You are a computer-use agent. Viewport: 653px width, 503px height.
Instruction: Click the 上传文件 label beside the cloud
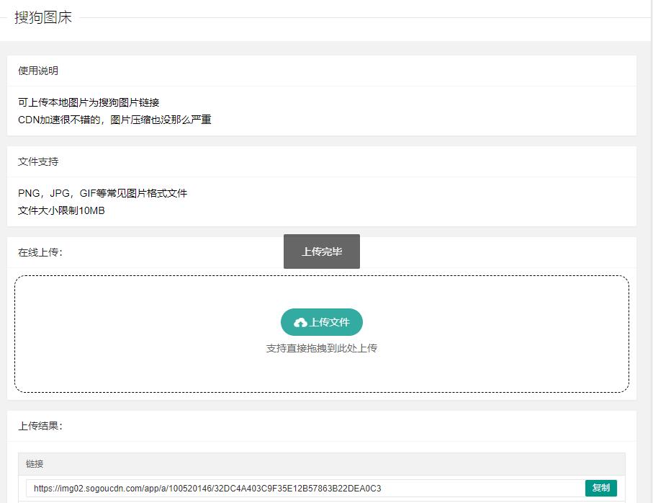[x=330, y=322]
